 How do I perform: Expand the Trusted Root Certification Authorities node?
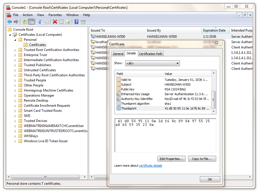16,50
